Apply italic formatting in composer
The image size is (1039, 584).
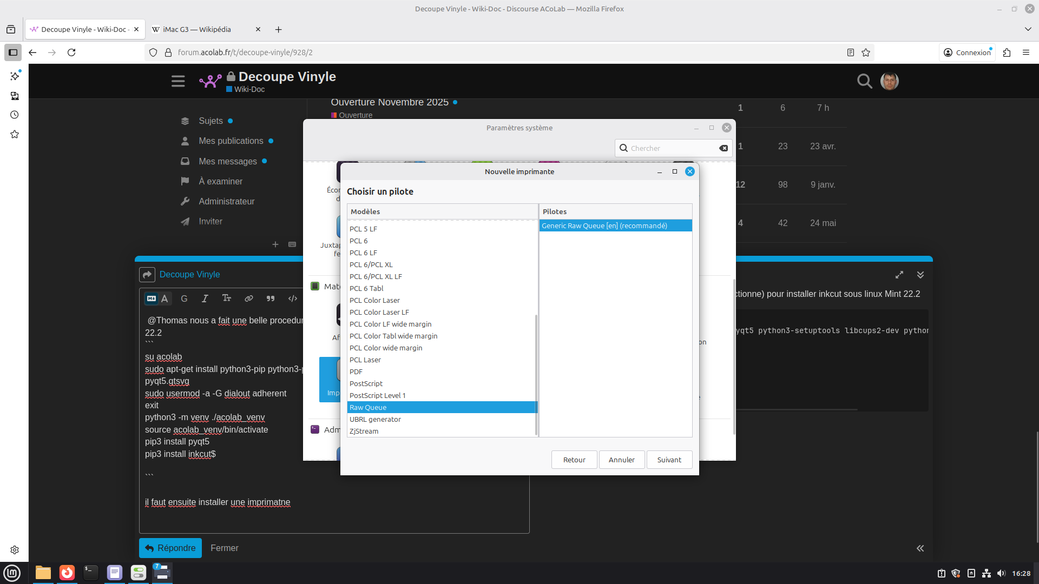(x=205, y=298)
